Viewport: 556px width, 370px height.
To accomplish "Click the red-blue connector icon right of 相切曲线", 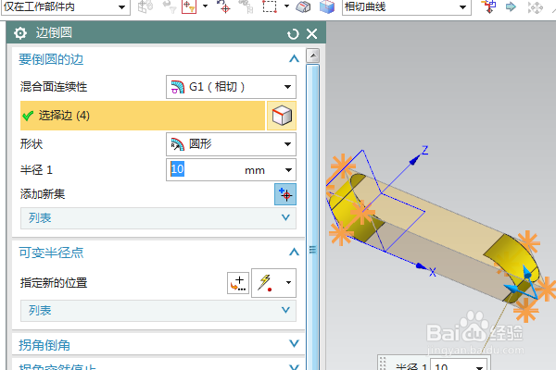I will tap(488, 6).
